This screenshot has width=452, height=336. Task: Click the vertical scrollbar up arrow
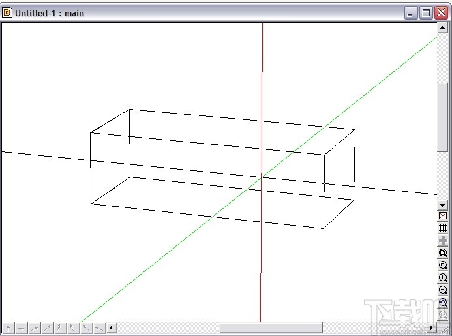442,27
